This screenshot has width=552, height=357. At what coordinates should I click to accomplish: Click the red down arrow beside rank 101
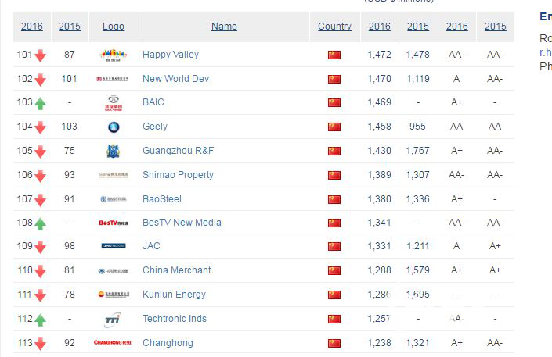[40, 55]
